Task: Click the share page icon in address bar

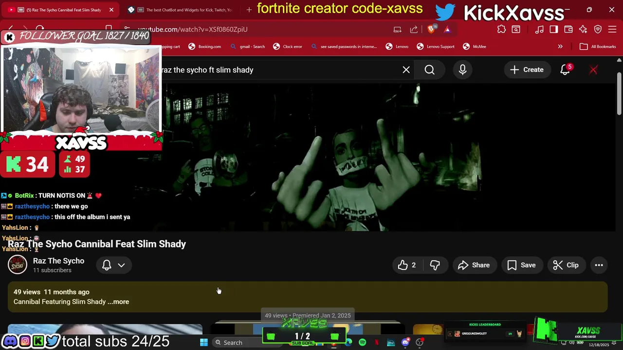Action: click(414, 29)
